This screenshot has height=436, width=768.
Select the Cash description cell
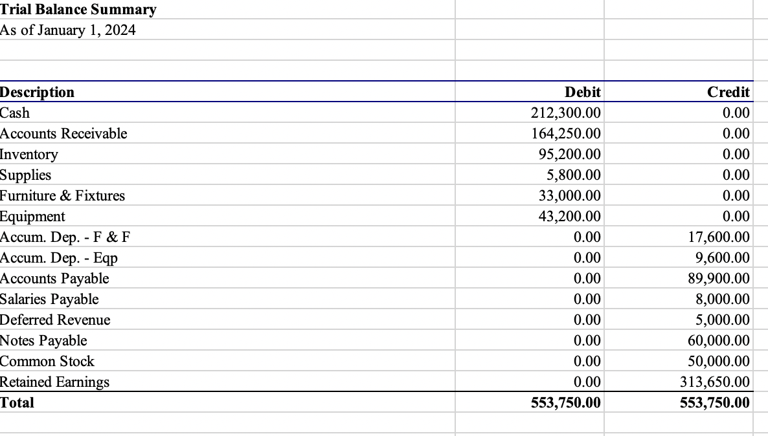tap(14, 113)
